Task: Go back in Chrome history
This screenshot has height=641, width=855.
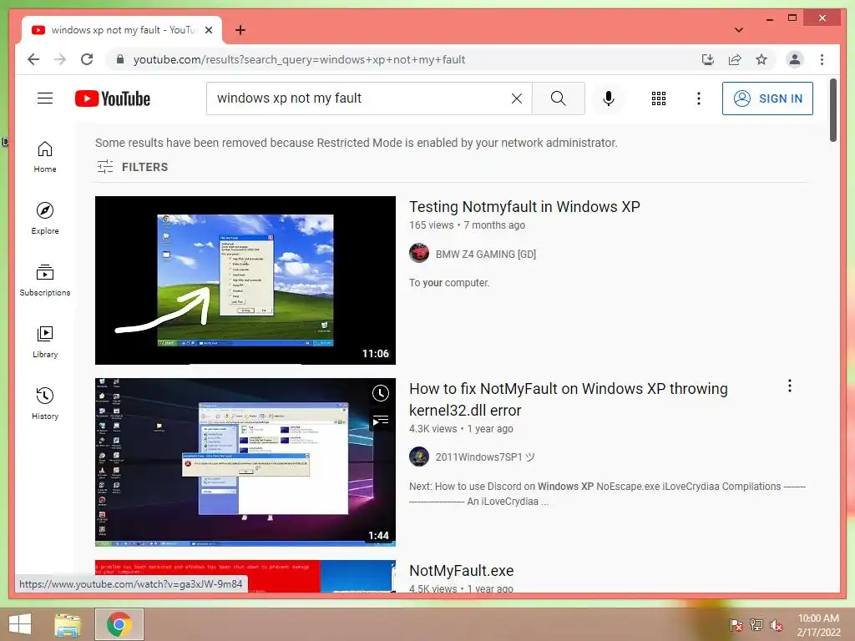Action: click(x=33, y=59)
